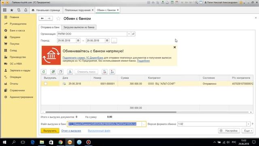Image resolution: width=259 pixels, height=146 pixels.
Task: Go to the home start page tab
Action: coord(46,10)
